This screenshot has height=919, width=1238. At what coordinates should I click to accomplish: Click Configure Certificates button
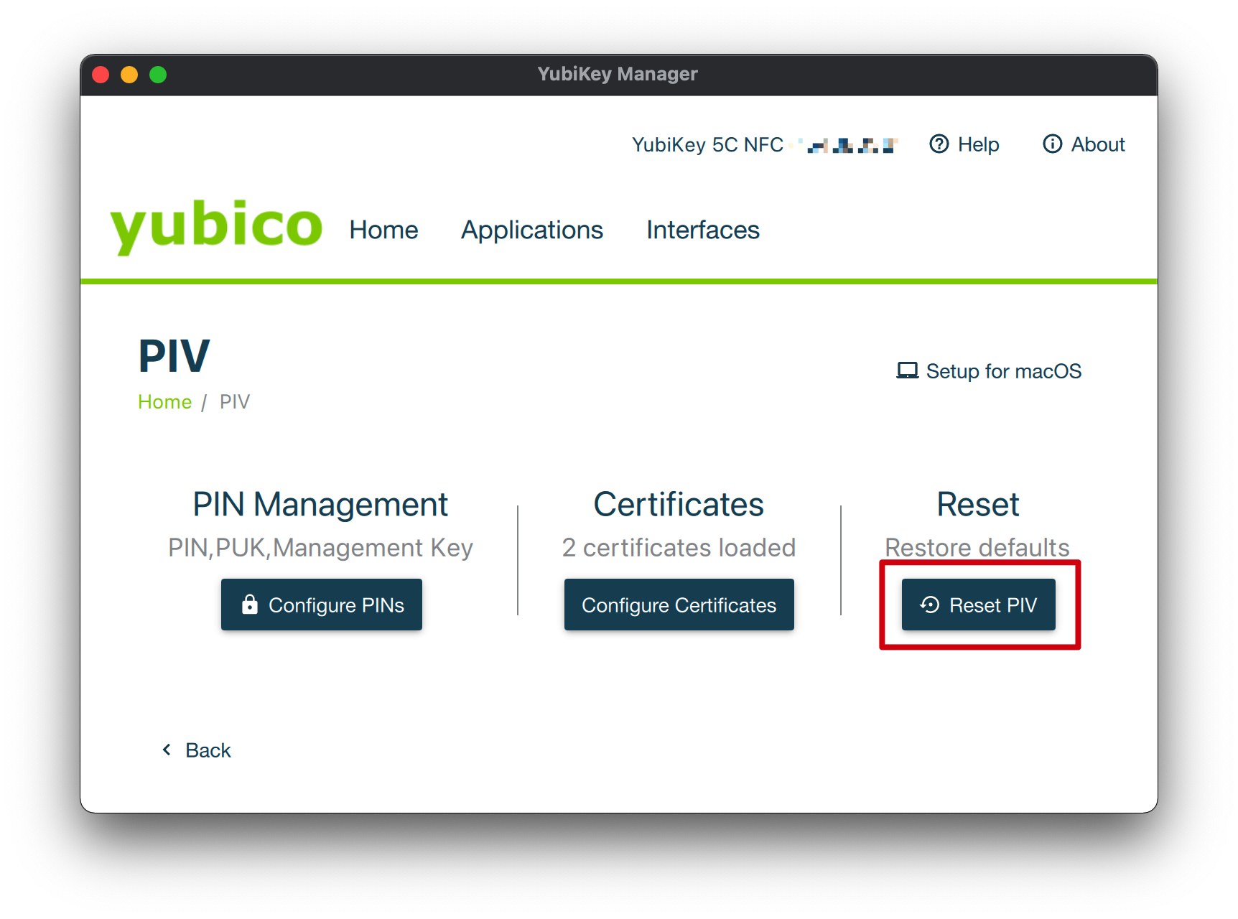point(679,605)
